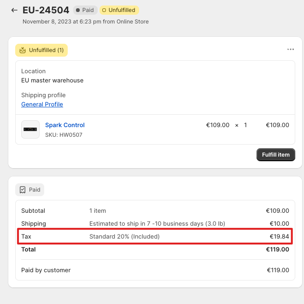Select the SKU: HW0507 text
Screen dimensions: 304x304
coord(64,135)
